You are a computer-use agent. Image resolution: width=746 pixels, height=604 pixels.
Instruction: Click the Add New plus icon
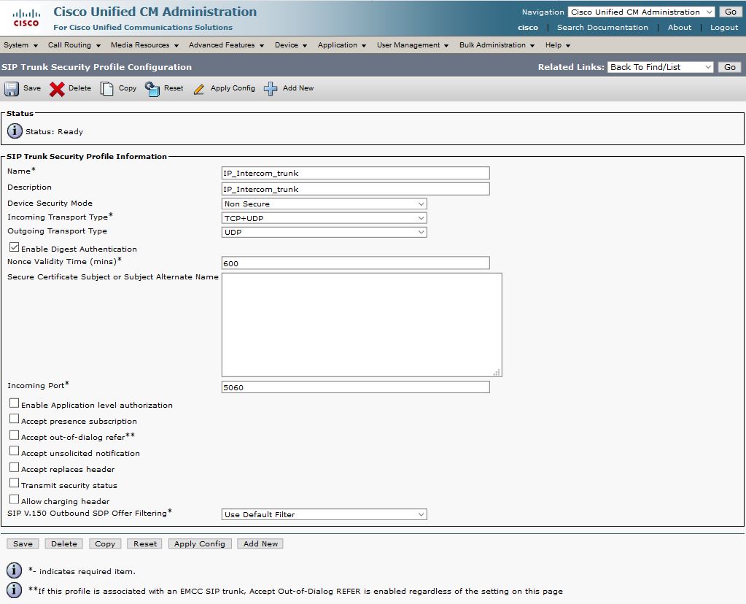271,88
